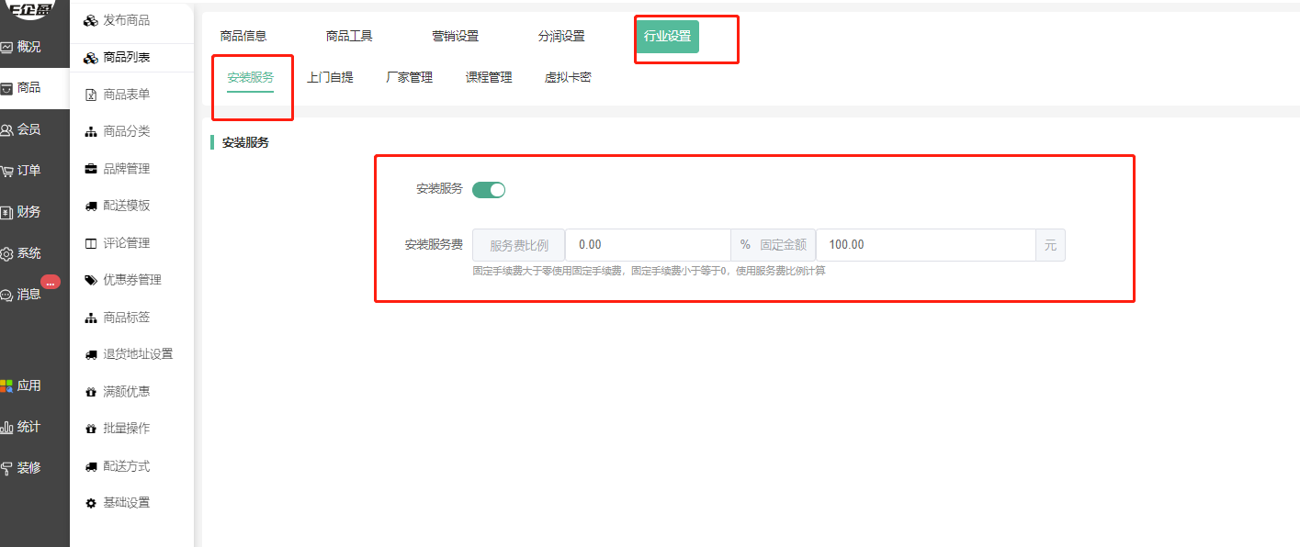Open the 应用 colorful apps icon
The height and width of the screenshot is (547, 1300).
click(6, 386)
